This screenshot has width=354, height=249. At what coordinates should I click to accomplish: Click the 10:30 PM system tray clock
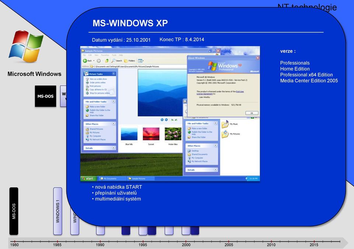(253, 179)
